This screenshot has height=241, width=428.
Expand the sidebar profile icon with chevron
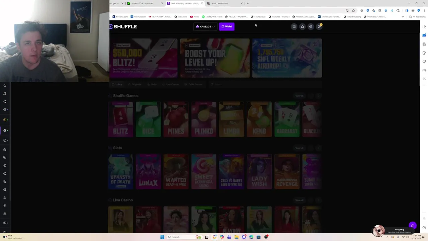(x=5, y=223)
